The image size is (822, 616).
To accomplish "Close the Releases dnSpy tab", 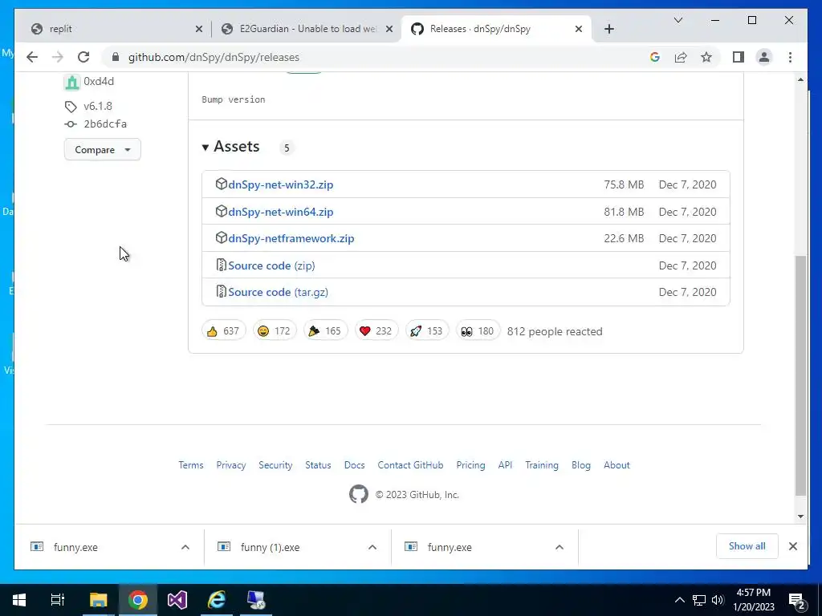I will click(x=578, y=29).
